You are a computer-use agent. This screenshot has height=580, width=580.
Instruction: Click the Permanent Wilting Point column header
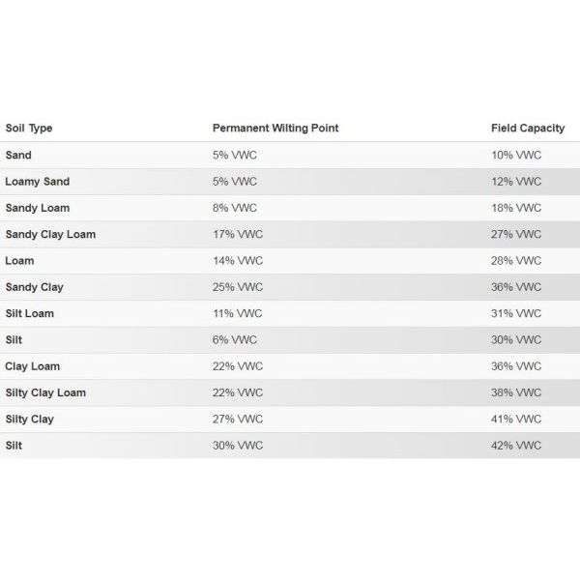pos(275,128)
